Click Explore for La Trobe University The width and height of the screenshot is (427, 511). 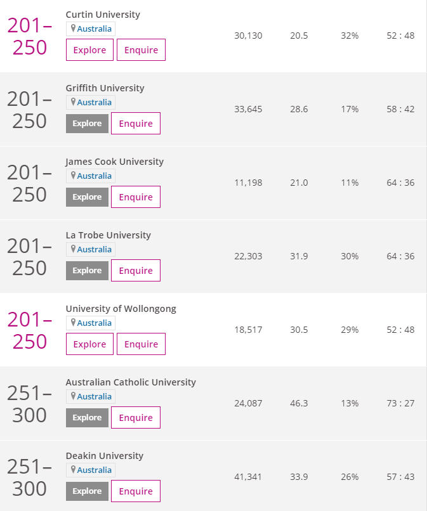click(x=87, y=271)
